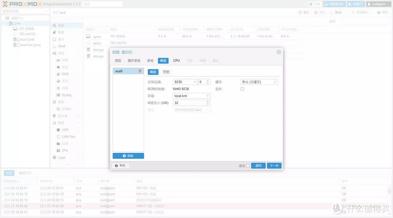
Task: Click the Proxmox logo
Action: click(x=21, y=4)
